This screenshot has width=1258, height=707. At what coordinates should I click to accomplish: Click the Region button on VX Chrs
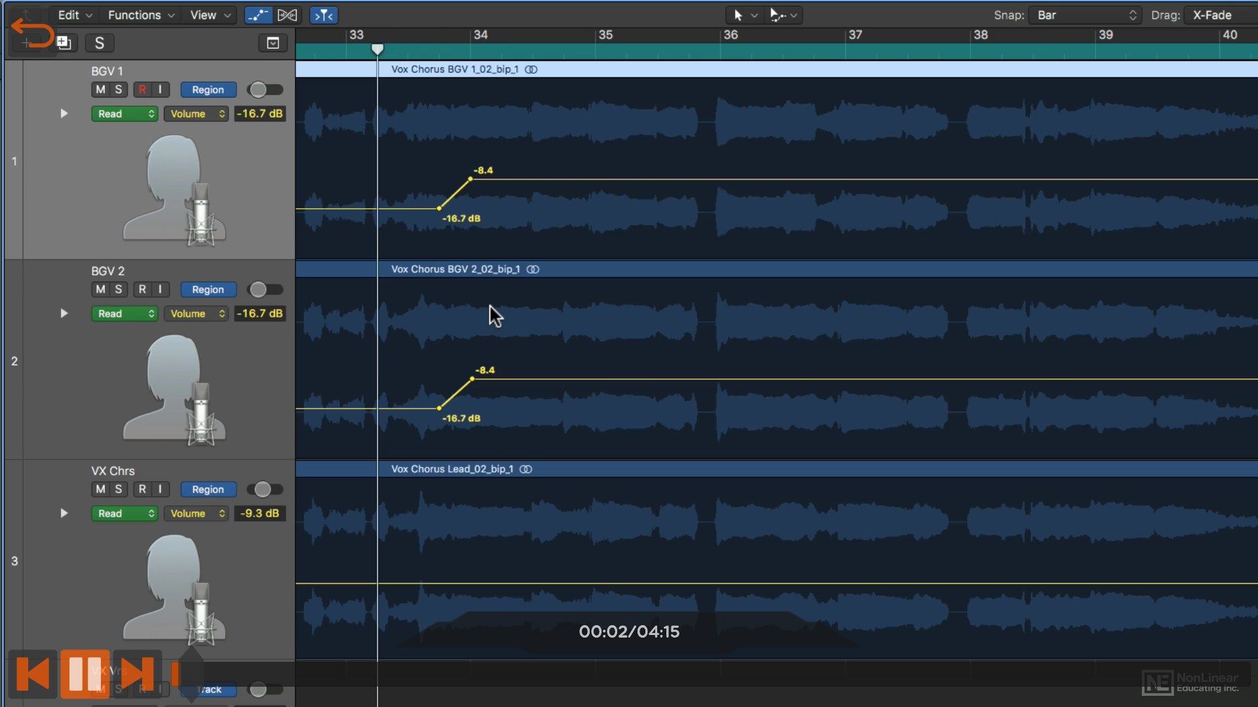(x=208, y=490)
